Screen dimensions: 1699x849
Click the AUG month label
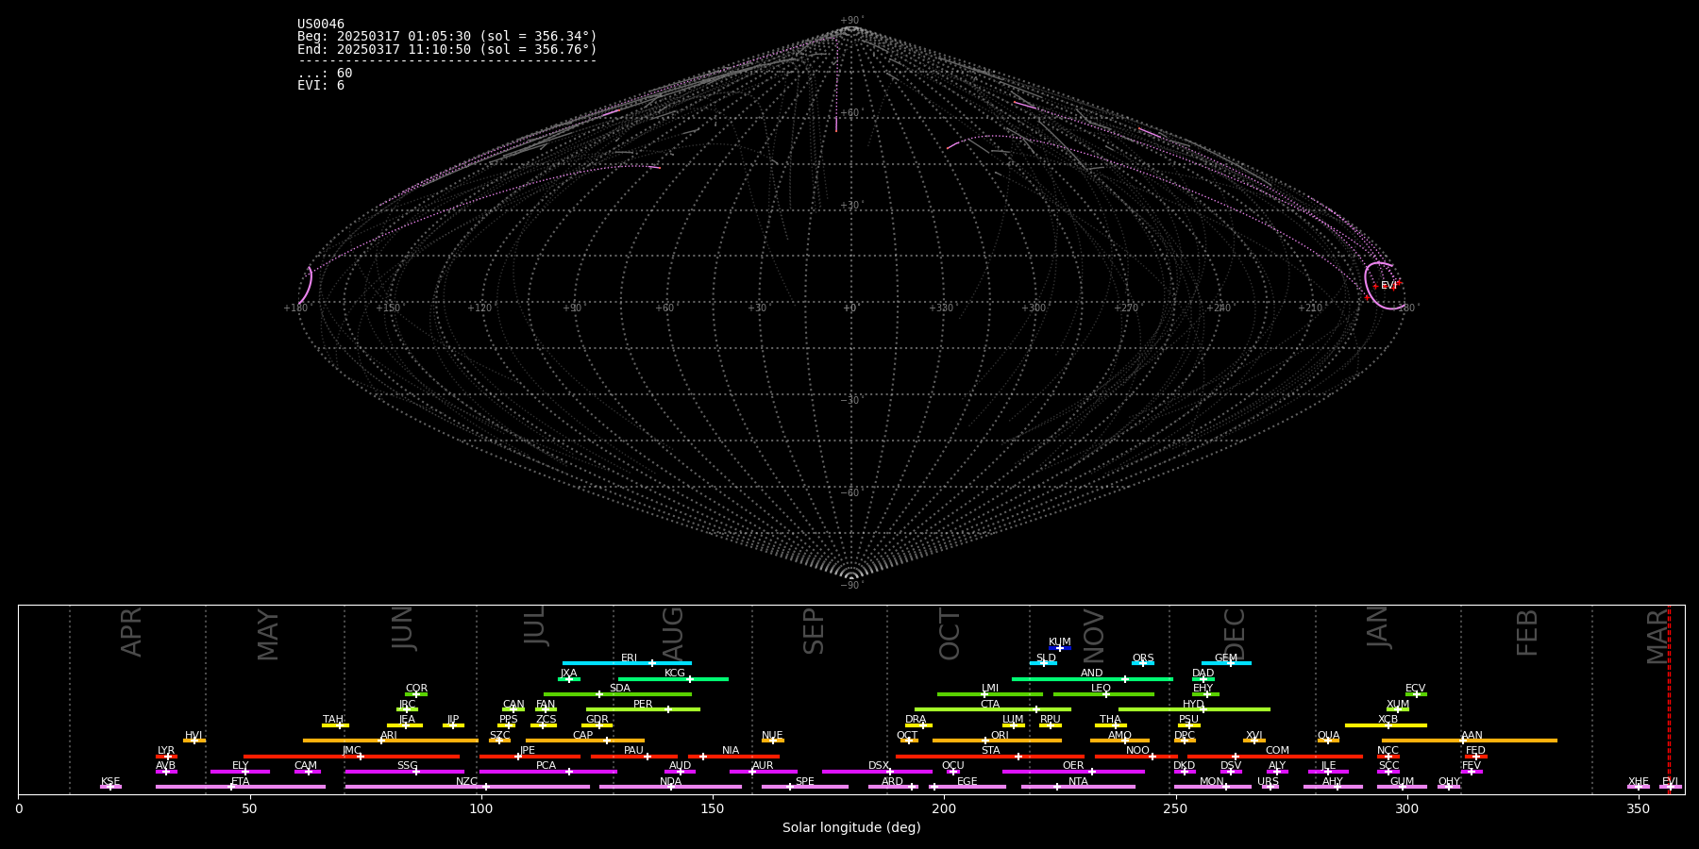tap(673, 635)
